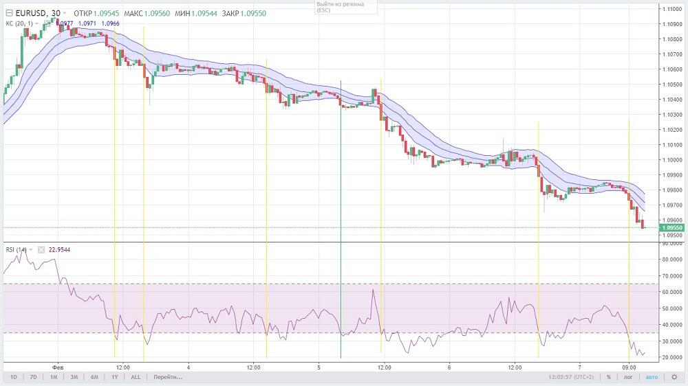Toggle logarithmic scale "лог"

pyautogui.click(x=629, y=377)
